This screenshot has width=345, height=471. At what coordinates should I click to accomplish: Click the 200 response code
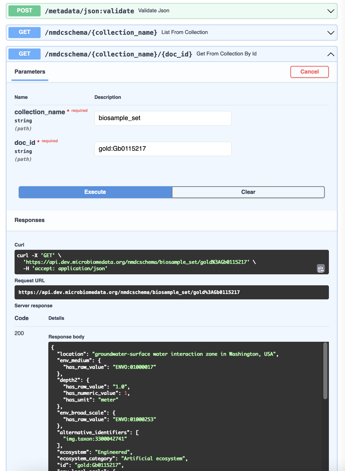click(19, 333)
